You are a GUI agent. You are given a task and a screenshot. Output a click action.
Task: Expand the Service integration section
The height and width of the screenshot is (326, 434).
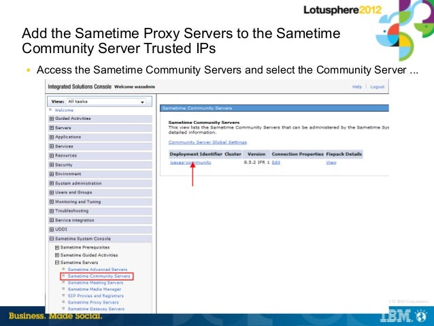coord(52,221)
